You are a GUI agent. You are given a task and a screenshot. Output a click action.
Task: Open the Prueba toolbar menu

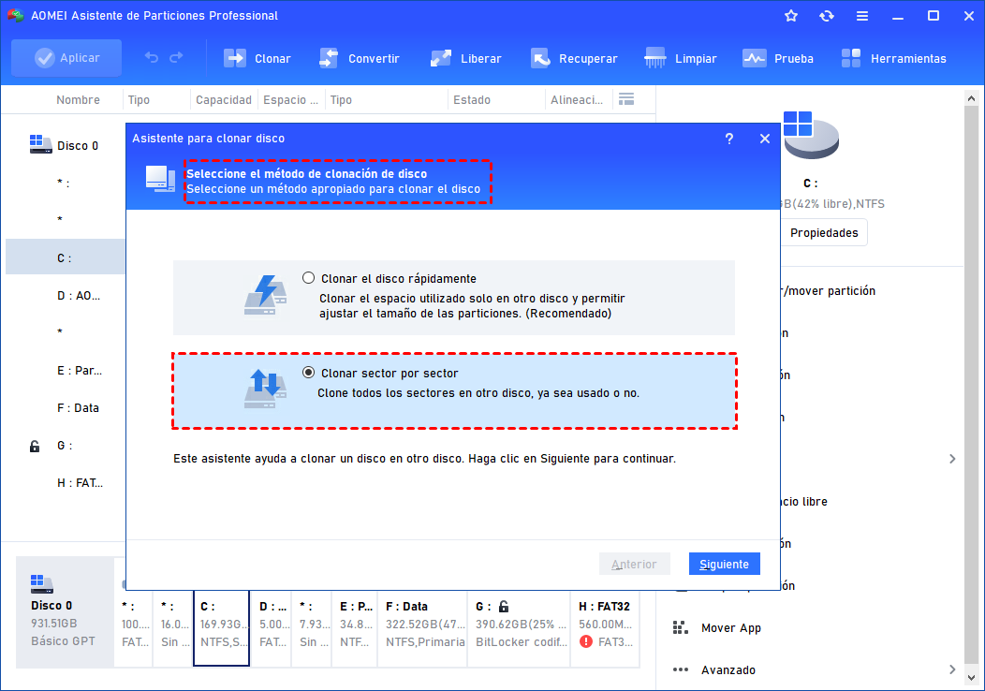[778, 58]
